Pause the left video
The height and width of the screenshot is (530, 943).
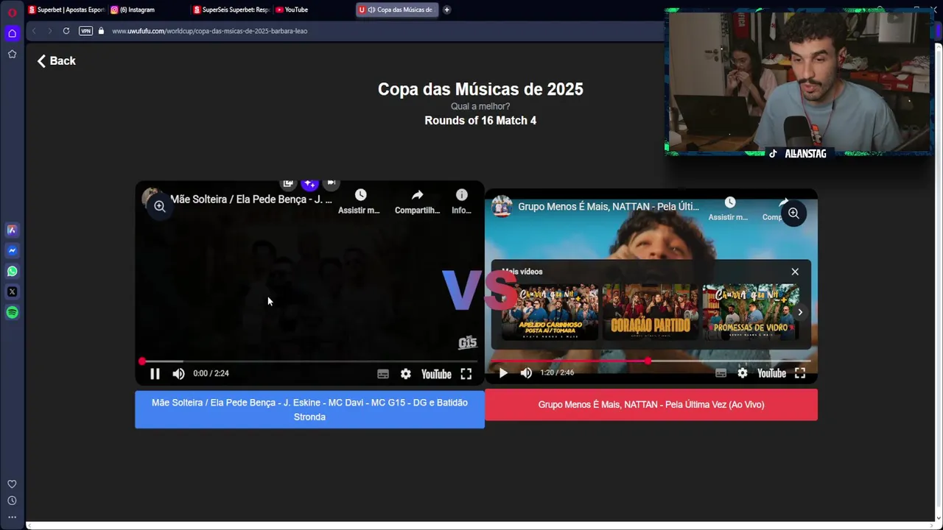[x=155, y=374]
